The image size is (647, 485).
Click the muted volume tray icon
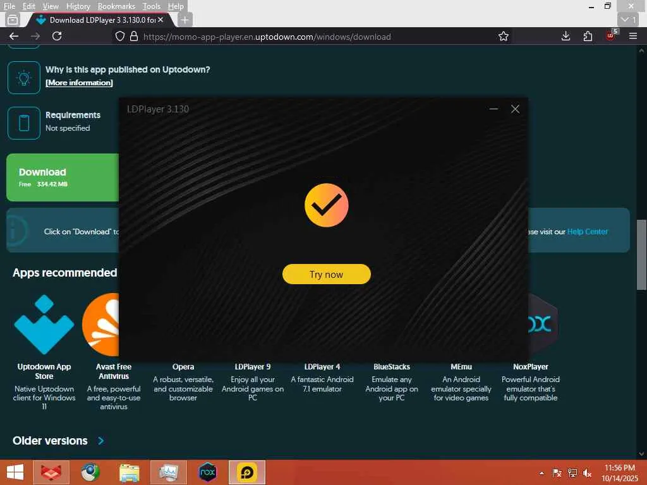point(587,473)
